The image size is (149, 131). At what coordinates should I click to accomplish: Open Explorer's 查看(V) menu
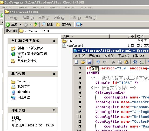(44, 18)
